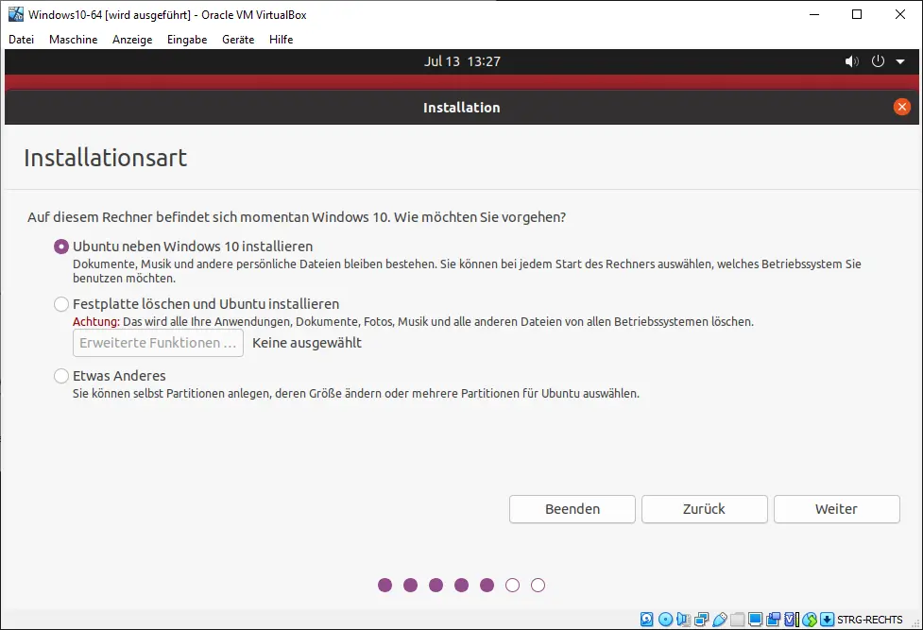Expand the session dropdown arrow top right
This screenshot has height=630, width=923.
[901, 60]
